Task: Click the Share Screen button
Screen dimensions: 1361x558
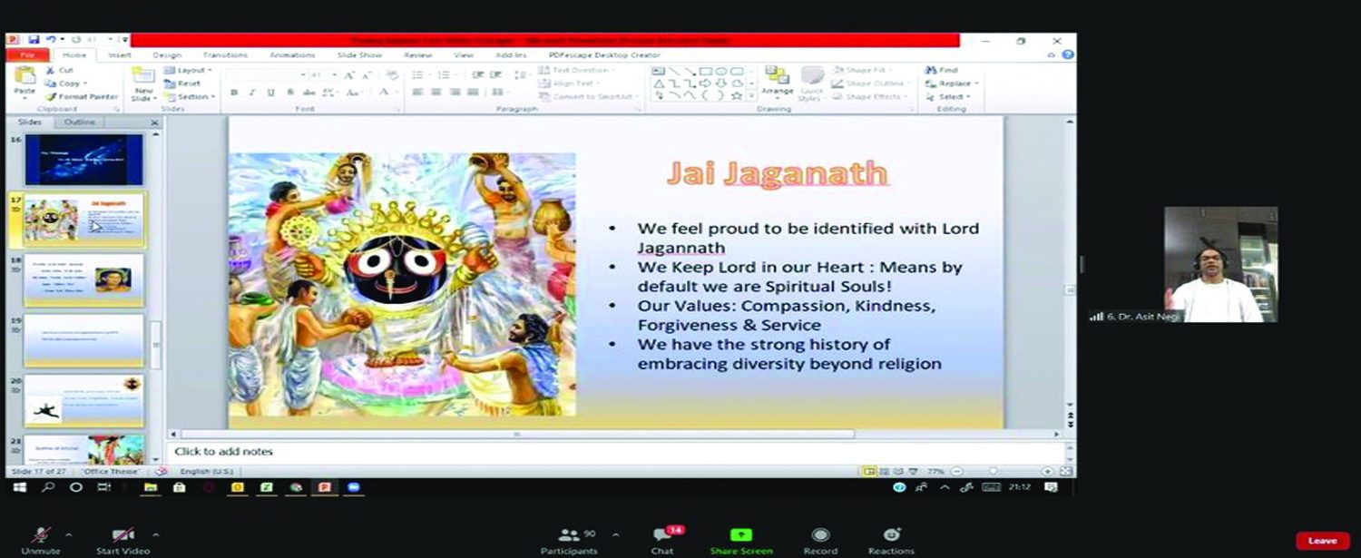Action: coord(741,537)
